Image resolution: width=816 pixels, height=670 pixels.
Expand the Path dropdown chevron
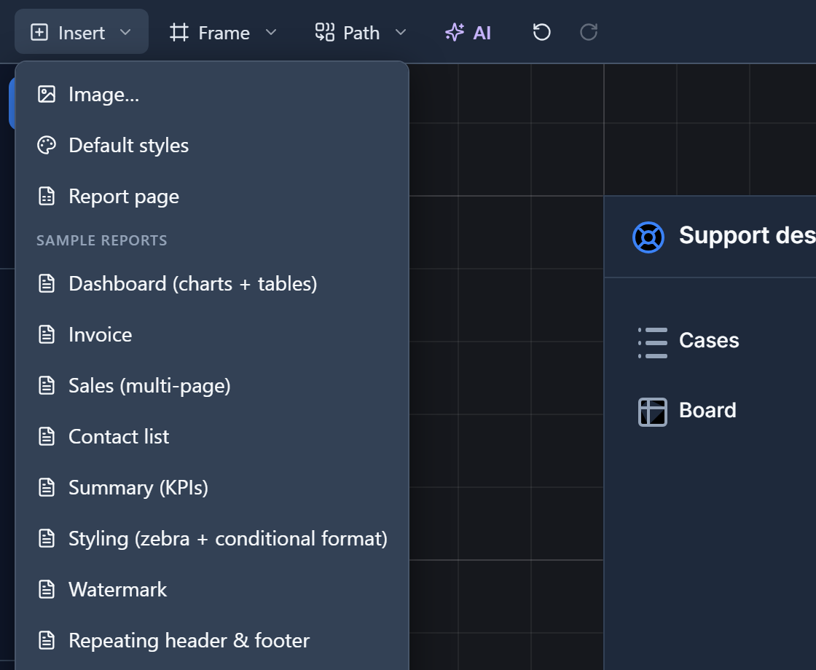click(x=400, y=32)
